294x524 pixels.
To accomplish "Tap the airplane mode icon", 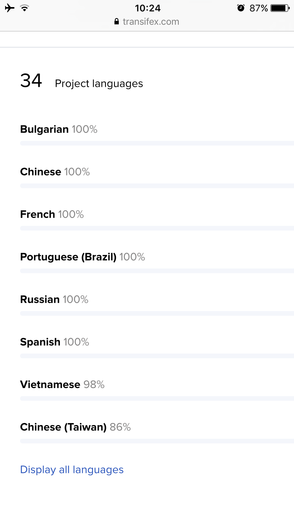I will pos(10,8).
